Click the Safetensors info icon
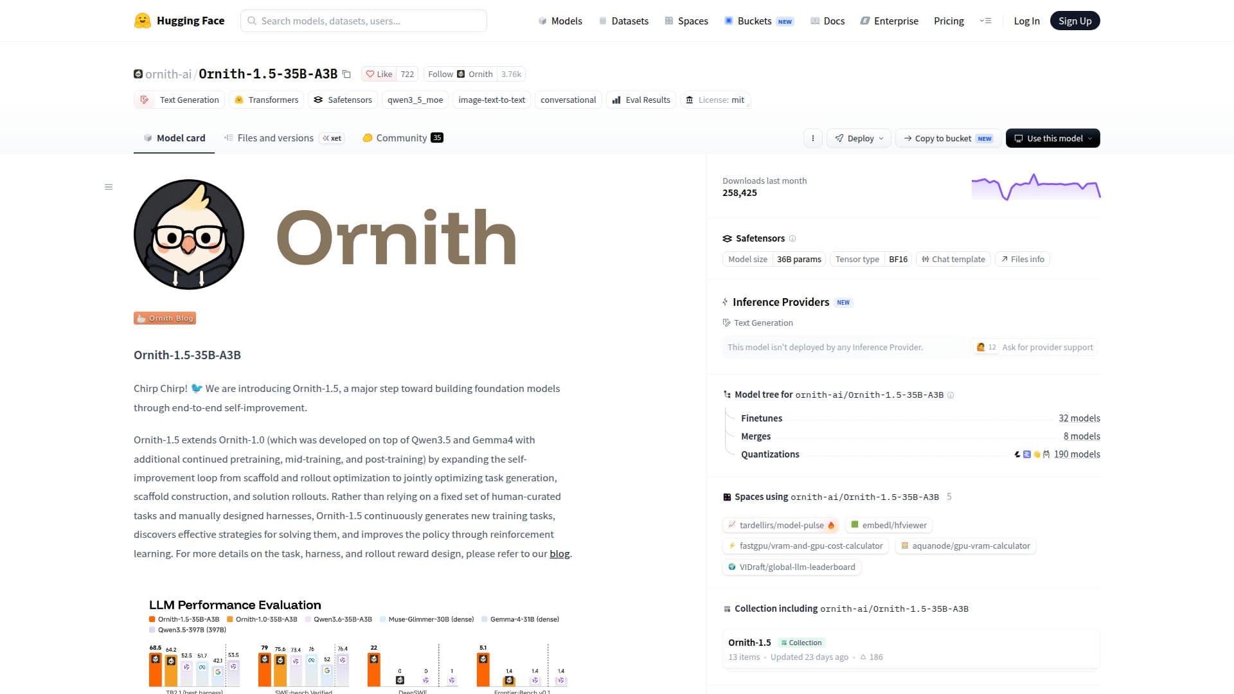 [792, 238]
